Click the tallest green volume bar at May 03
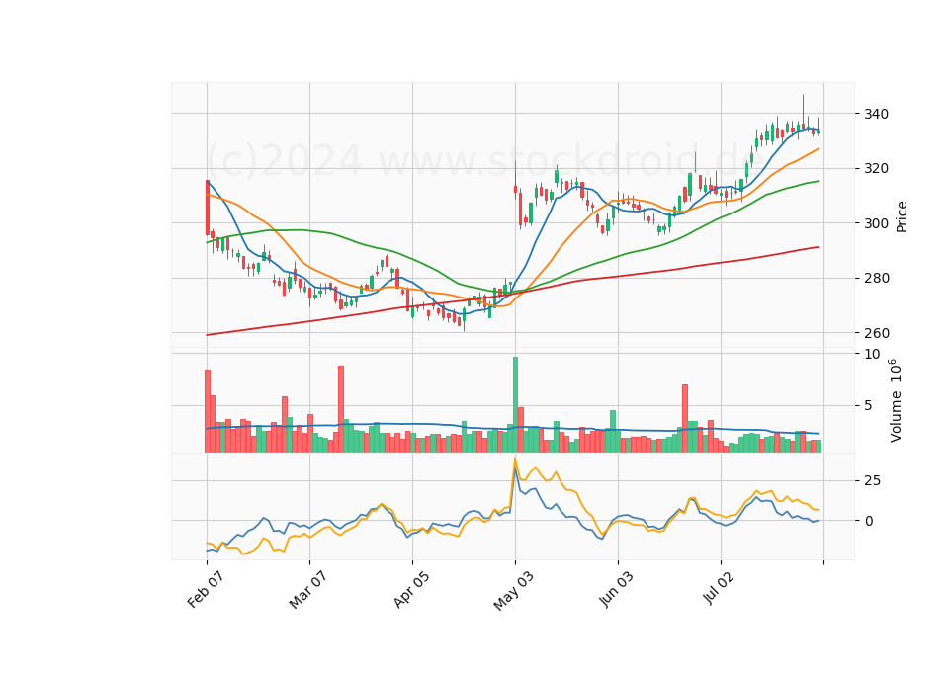949x682 pixels. 515,404
